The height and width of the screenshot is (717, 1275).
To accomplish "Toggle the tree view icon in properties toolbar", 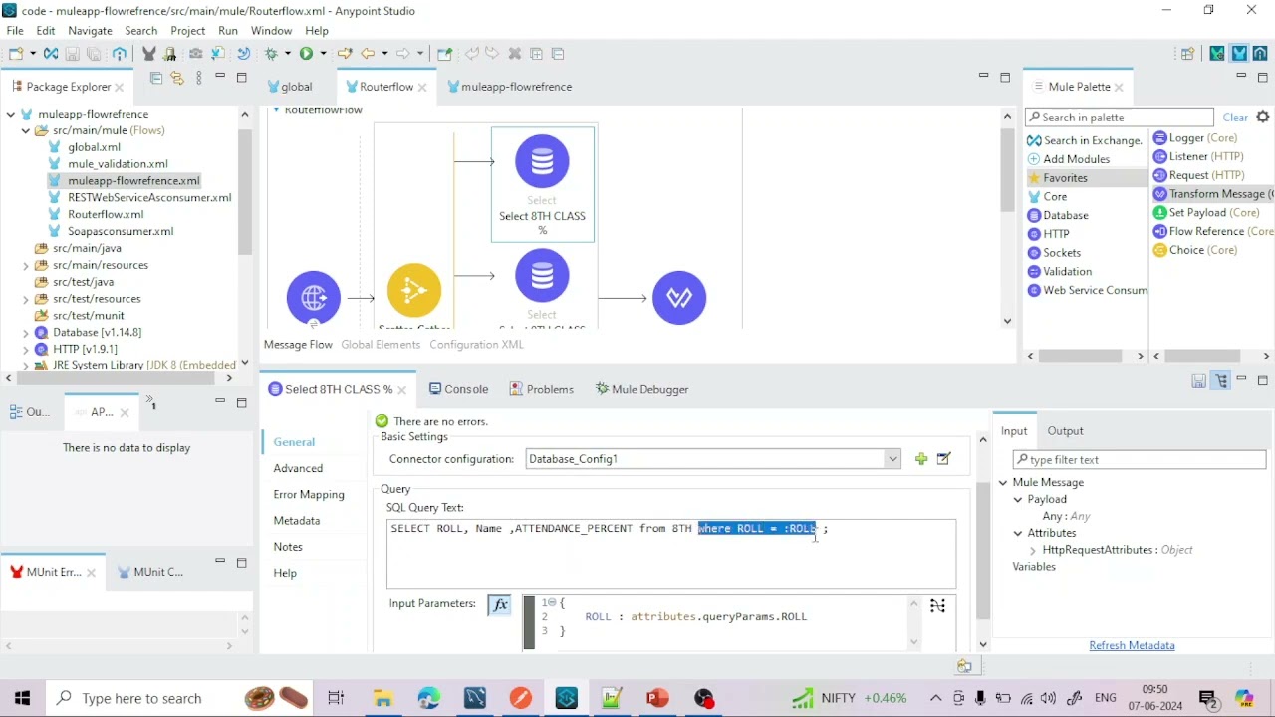I will (1221, 381).
